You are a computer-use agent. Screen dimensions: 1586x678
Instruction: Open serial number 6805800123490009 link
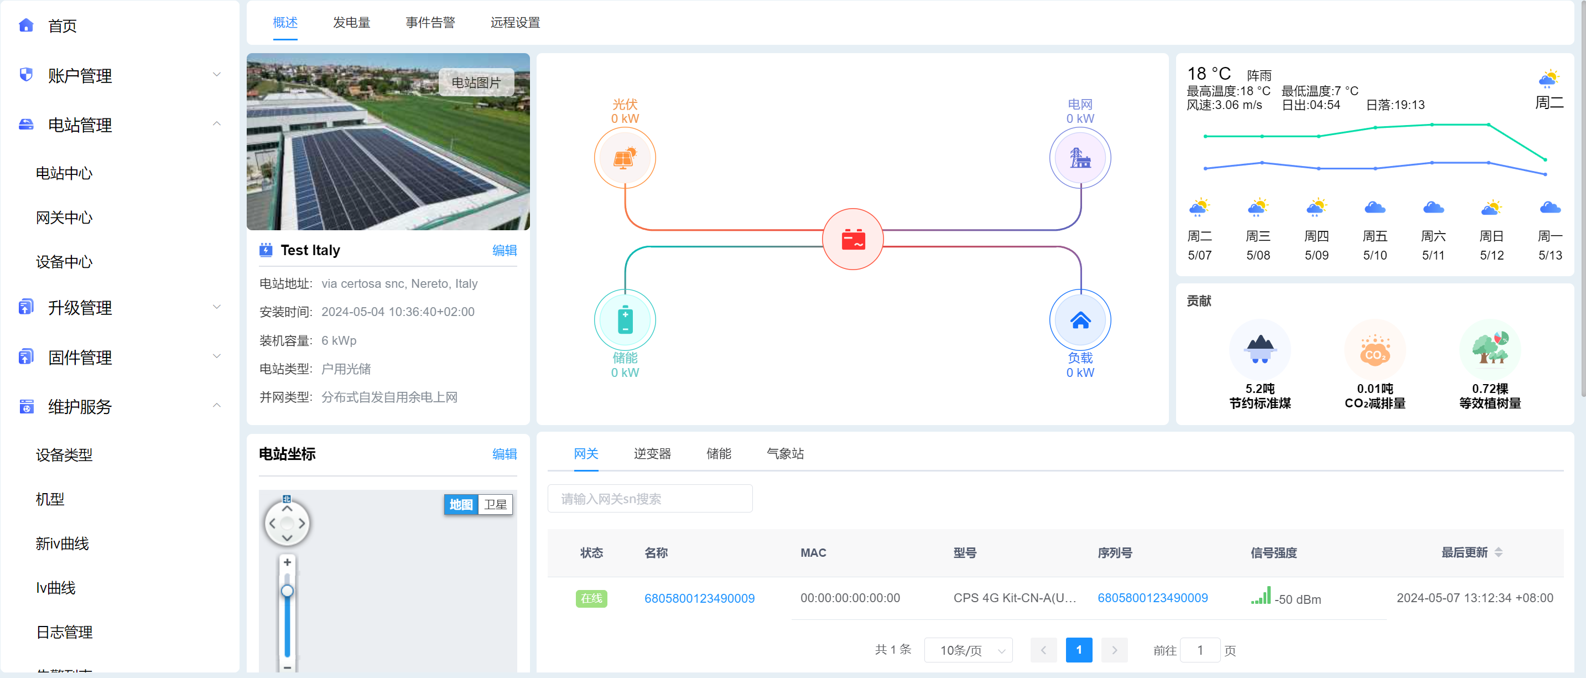(1152, 597)
